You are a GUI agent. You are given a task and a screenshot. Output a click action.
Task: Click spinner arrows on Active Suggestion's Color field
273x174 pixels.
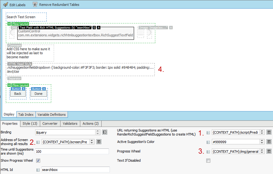click(262, 142)
